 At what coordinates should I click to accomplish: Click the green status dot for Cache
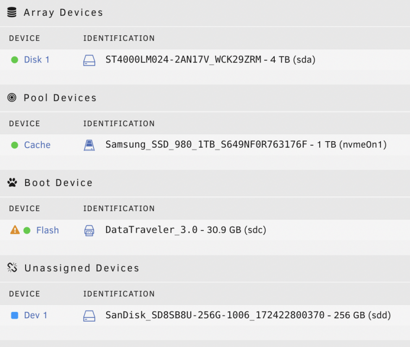coord(15,145)
